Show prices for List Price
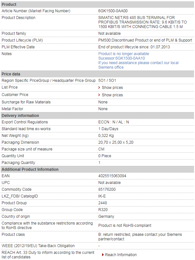Image resolution: width=195 pixels, height=260 pixels. pos(112,88)
